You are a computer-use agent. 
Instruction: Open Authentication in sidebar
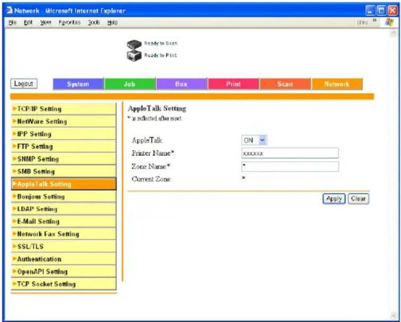[x=64, y=259]
